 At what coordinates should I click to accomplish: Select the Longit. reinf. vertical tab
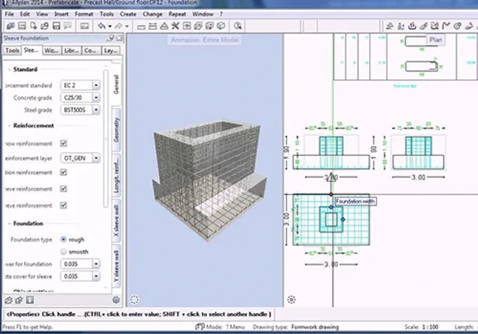point(116,176)
